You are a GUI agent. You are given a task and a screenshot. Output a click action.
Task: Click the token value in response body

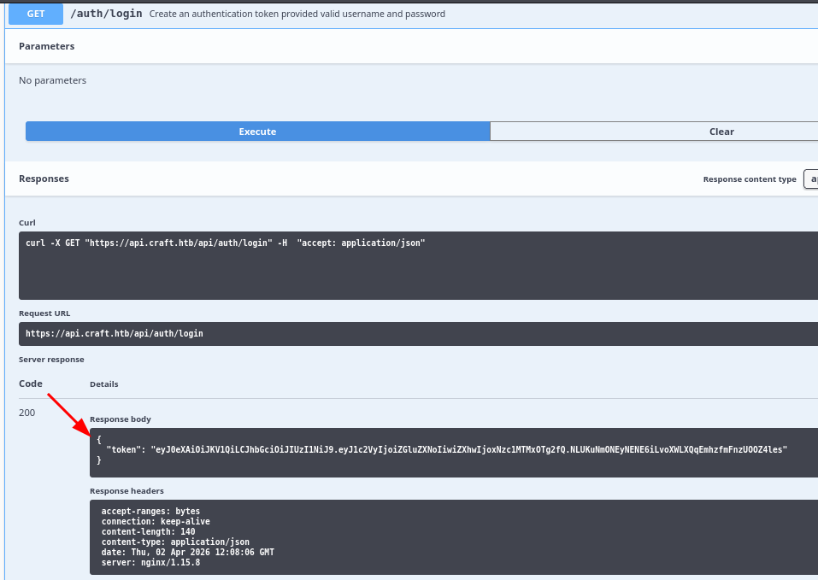[x=468, y=449]
